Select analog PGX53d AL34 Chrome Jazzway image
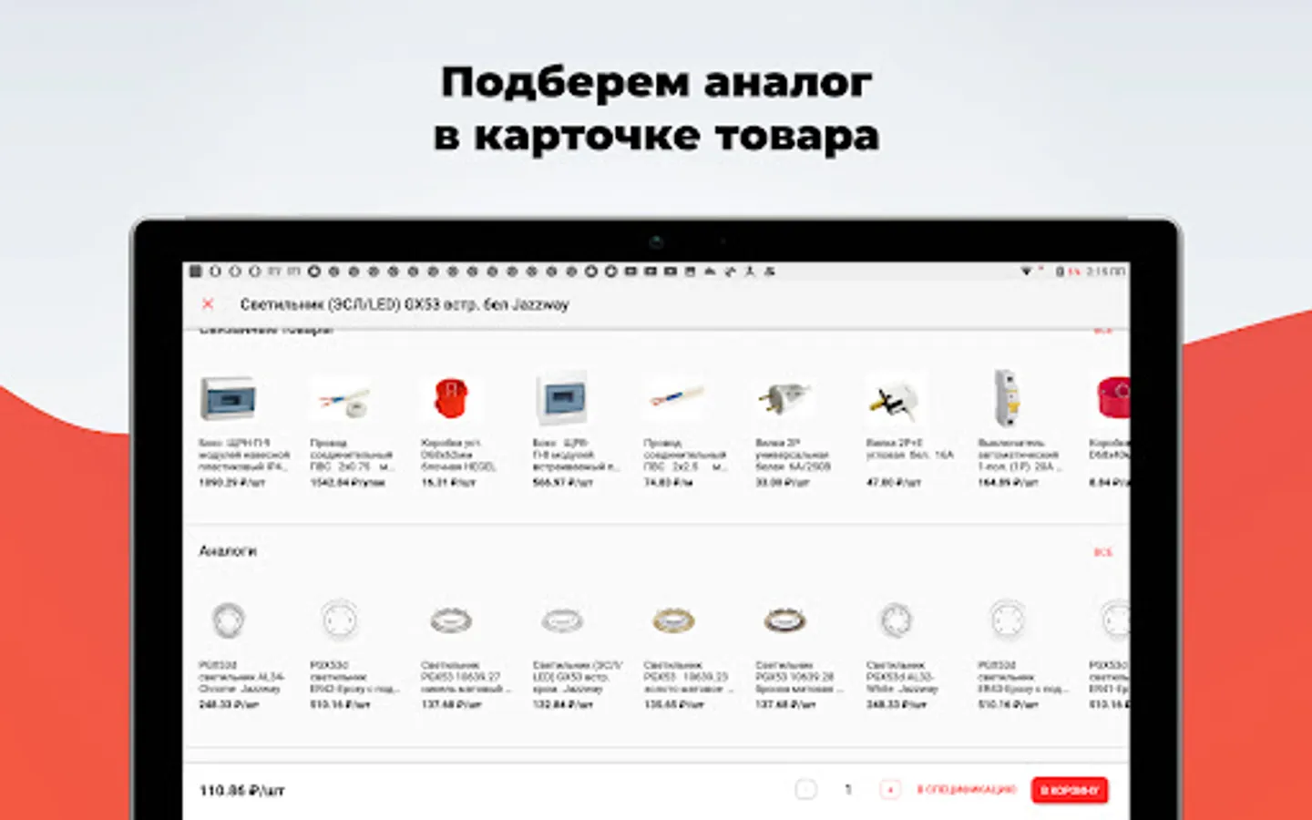 click(228, 620)
